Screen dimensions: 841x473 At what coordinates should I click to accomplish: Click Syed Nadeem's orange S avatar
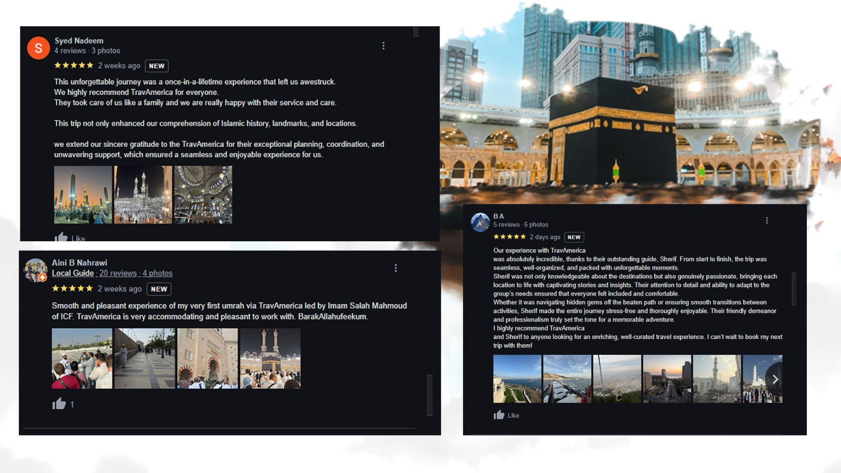pos(38,48)
